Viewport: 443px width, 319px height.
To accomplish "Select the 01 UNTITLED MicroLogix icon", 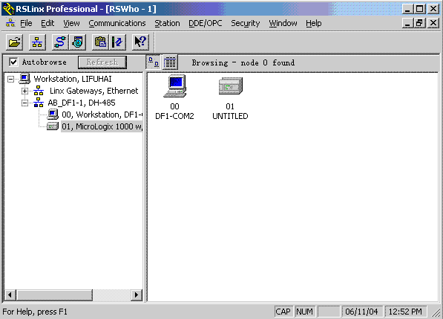I will click(231, 86).
